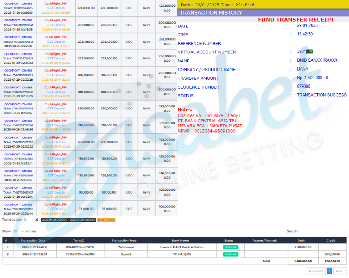Open BET Details for the 267,000.00 bet

point(56,25)
